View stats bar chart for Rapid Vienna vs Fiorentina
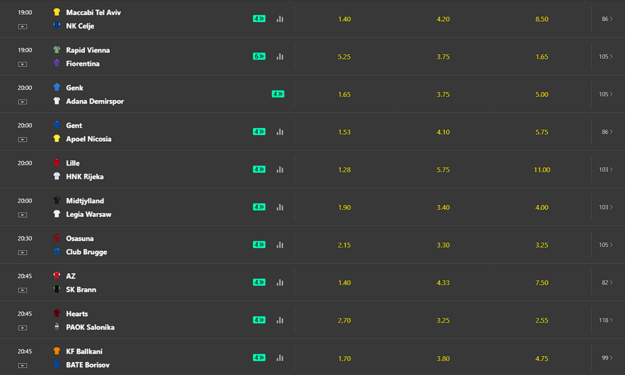625x375 pixels. click(280, 57)
